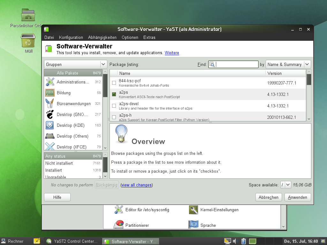327x245 pixels.
Task: Click the view all changes link
Action: pyautogui.click(x=137, y=185)
